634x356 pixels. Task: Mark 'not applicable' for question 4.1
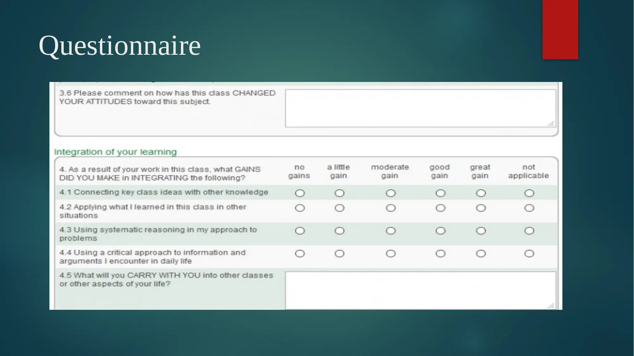coord(529,193)
